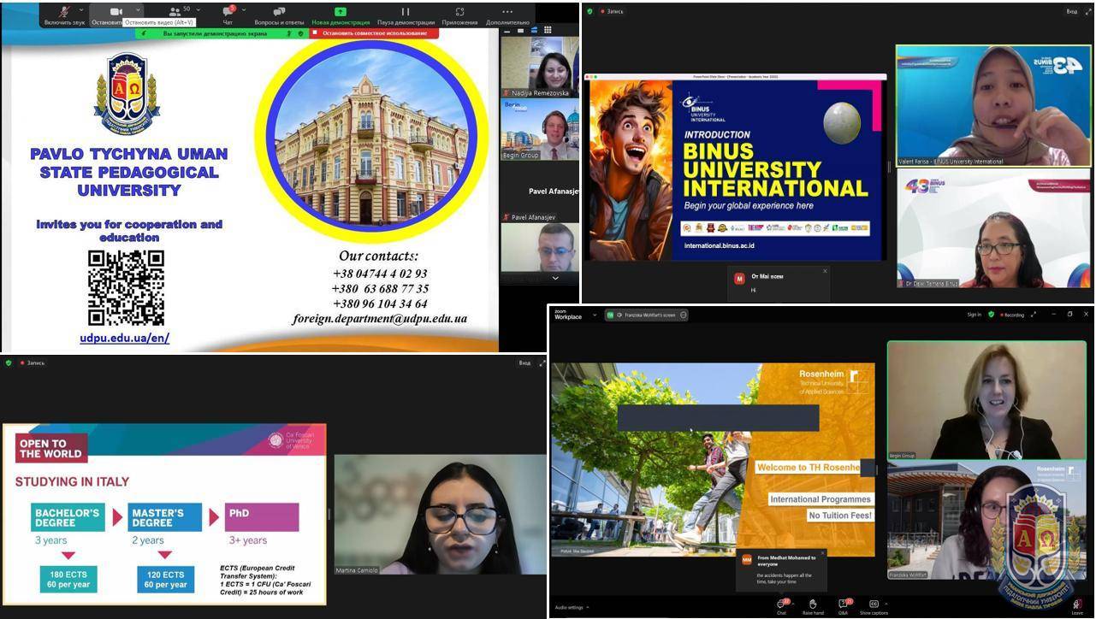Expand arrow beside Чат icon
The width and height of the screenshot is (1096, 619).
[x=245, y=10]
